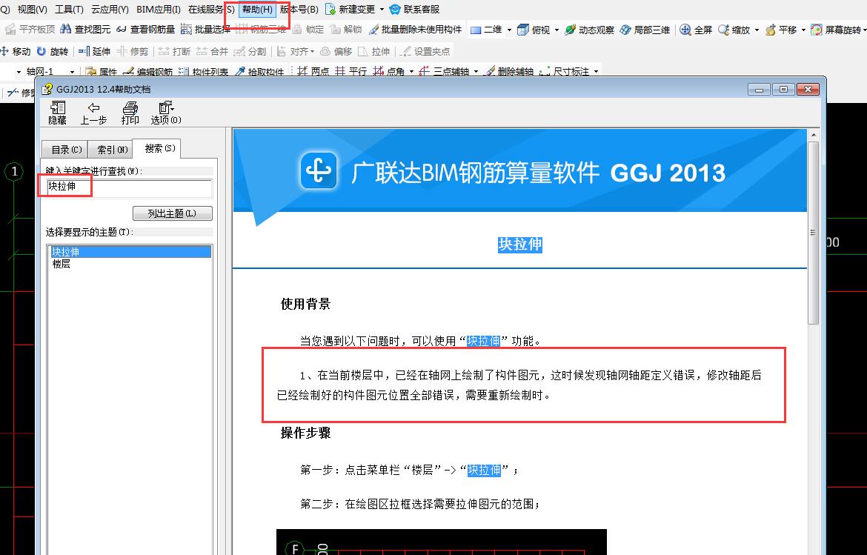
Task: Click the 设置夹点 grip tool
Action: coord(425,51)
